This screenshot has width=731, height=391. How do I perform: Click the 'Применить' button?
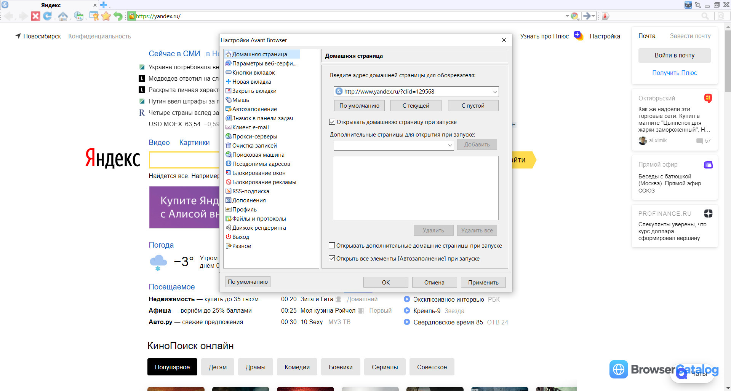click(x=483, y=282)
